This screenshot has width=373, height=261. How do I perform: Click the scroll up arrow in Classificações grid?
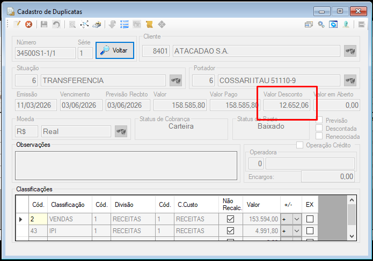(352, 200)
